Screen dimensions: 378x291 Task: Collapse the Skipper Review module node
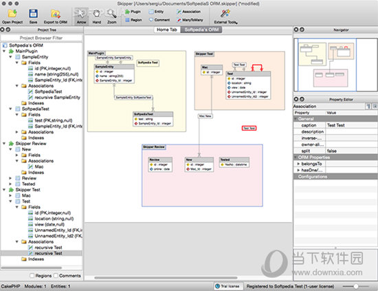pyautogui.click(x=4, y=144)
